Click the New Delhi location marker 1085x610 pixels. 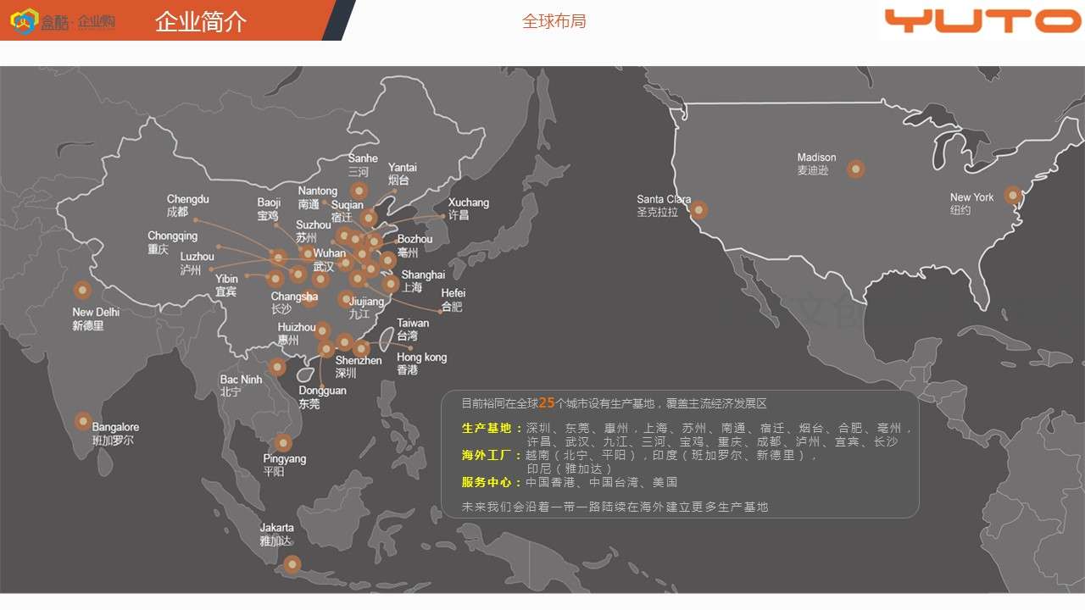82,291
